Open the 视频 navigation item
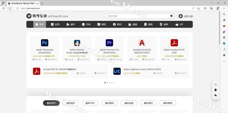The height and width of the screenshot is (113, 228). click(133, 24)
